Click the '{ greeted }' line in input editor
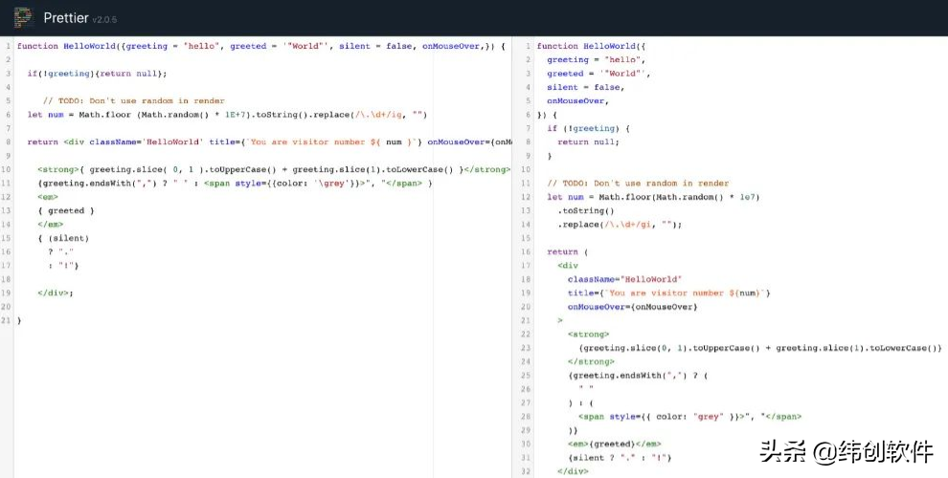The width and height of the screenshot is (948, 478). click(66, 210)
